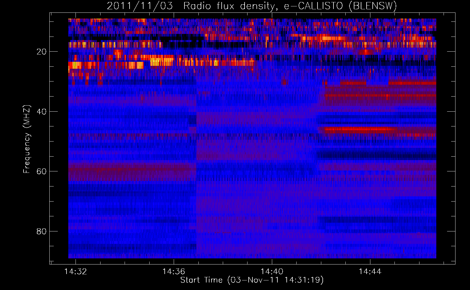The width and height of the screenshot is (470, 290).
Task: Click the 60 frequency tick label
Action: point(42,171)
